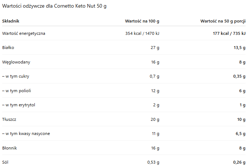
Task: Click the '177 kcal / 735 kJ' value
Action: tap(229, 33)
